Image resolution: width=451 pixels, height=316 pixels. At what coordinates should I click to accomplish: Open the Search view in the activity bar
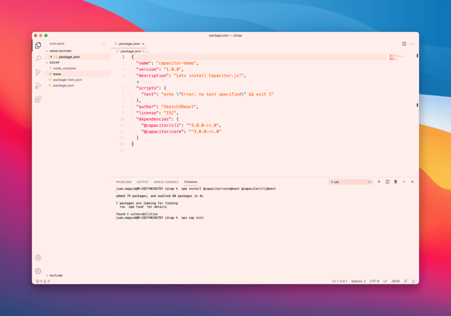point(38,59)
